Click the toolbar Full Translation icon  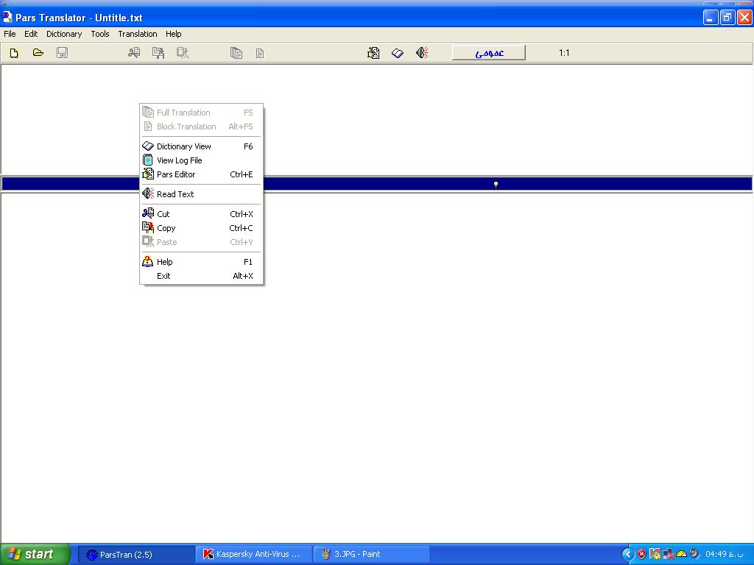click(236, 53)
